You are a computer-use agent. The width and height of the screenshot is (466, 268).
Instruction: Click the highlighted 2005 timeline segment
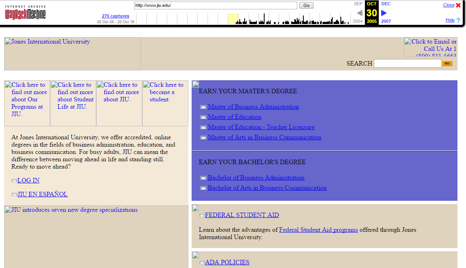[233, 18]
